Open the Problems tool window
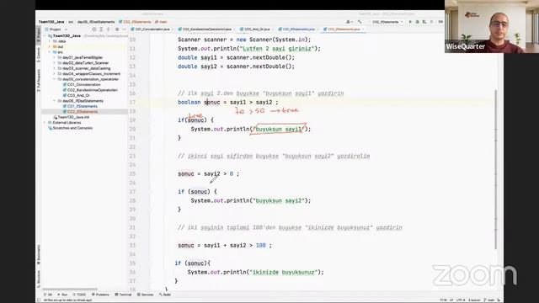Image resolution: width=539 pixels, height=303 pixels. [x=100, y=295]
